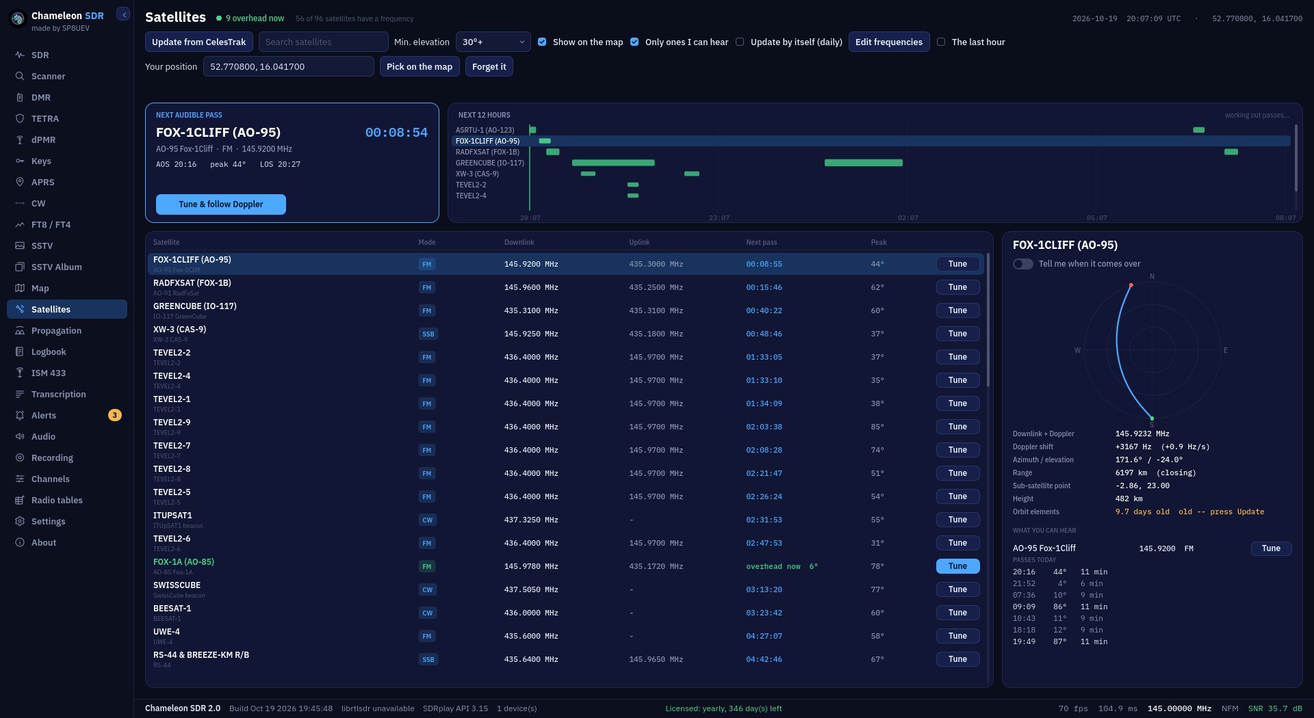Check The last hour checkbox
Image resolution: width=1314 pixels, height=718 pixels.
(941, 42)
